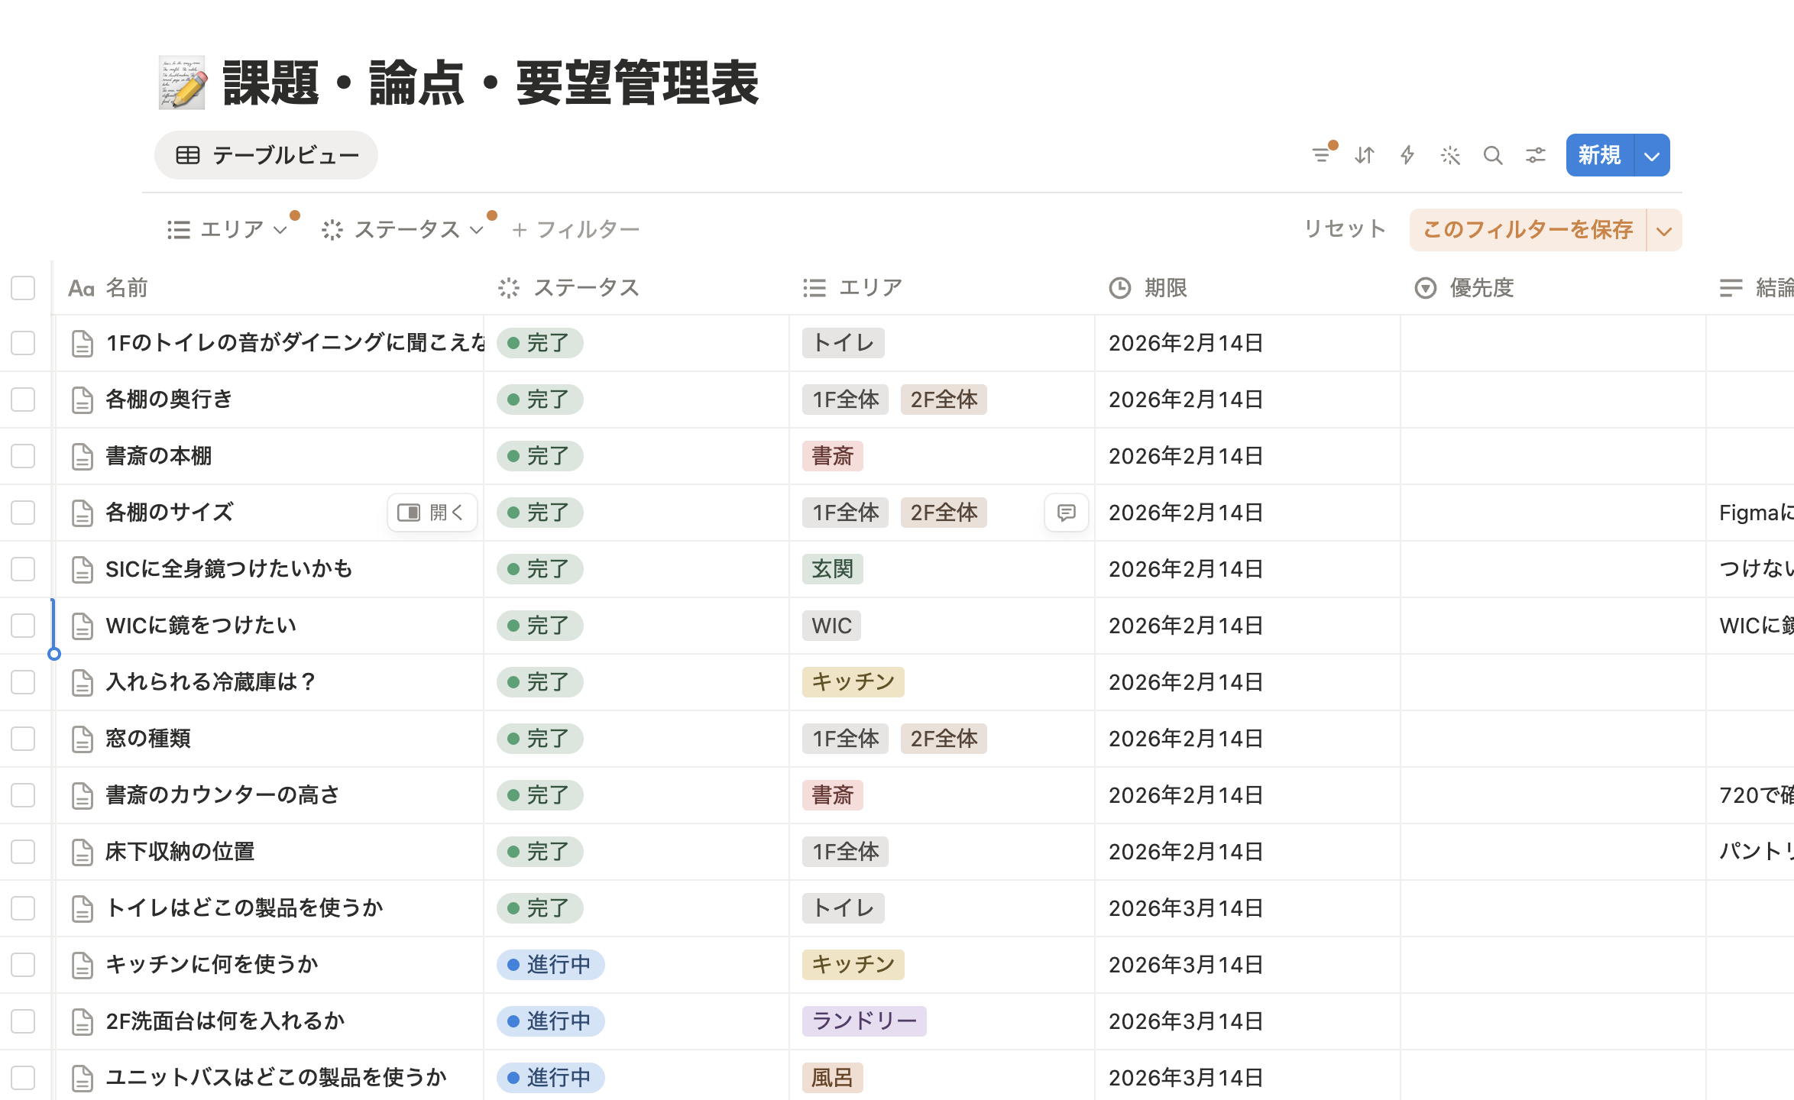Click the sparkle AI icon in the toolbar
Viewport: 1794px width, 1100px height.
point(1450,155)
